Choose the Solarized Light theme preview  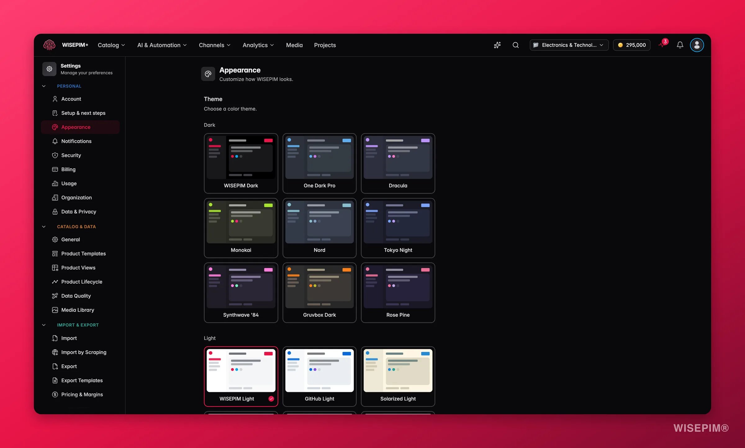tap(398, 370)
